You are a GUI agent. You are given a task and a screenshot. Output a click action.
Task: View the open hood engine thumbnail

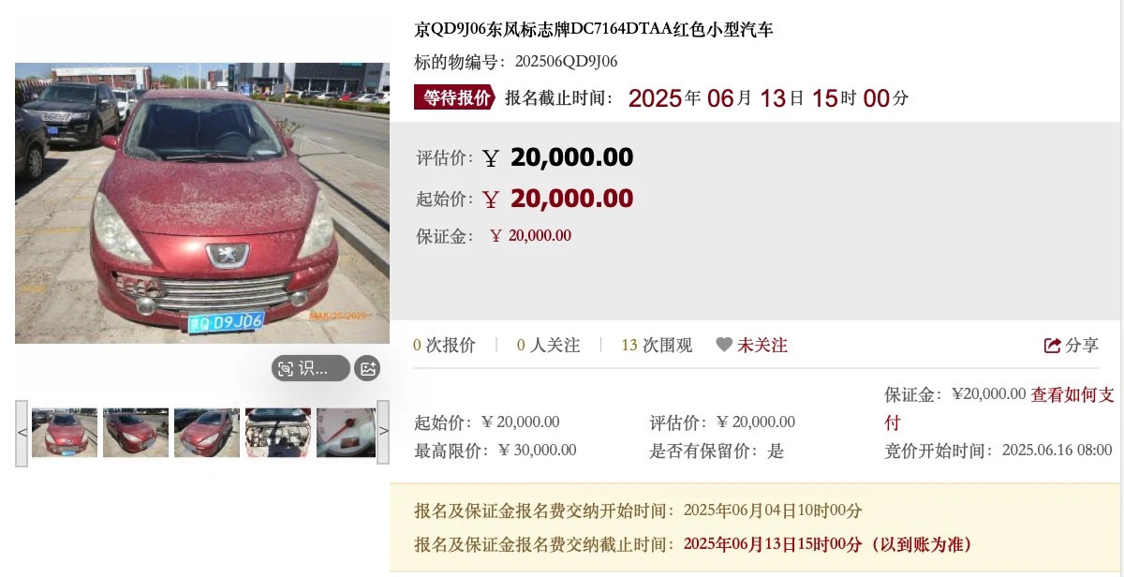click(278, 433)
